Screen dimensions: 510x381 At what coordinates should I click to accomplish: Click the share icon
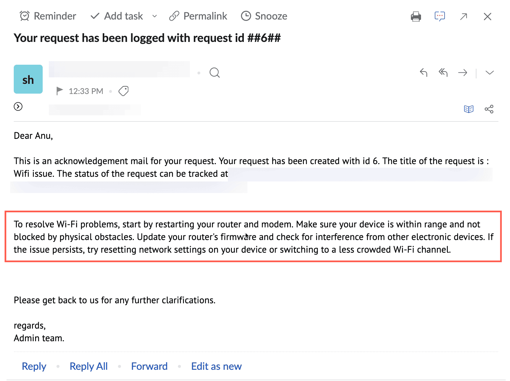(x=489, y=109)
